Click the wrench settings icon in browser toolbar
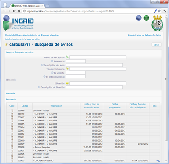 [x=165, y=11]
